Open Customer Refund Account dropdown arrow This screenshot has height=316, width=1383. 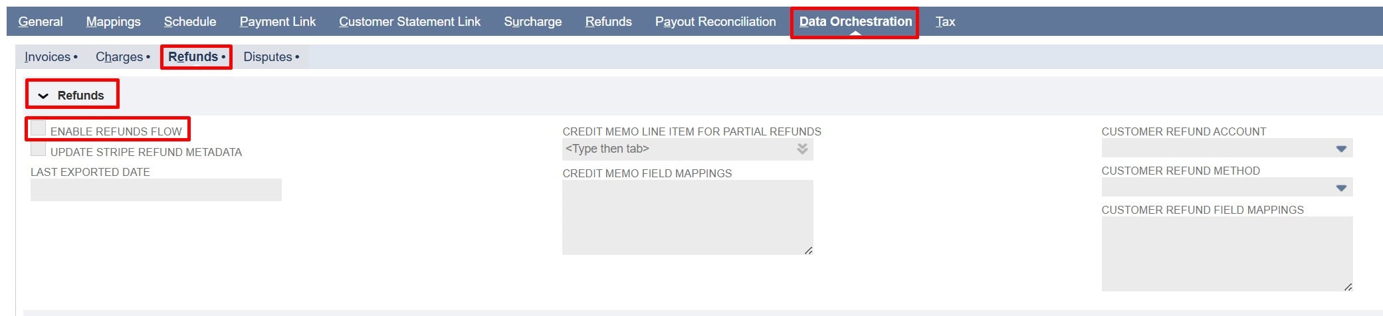coord(1340,149)
